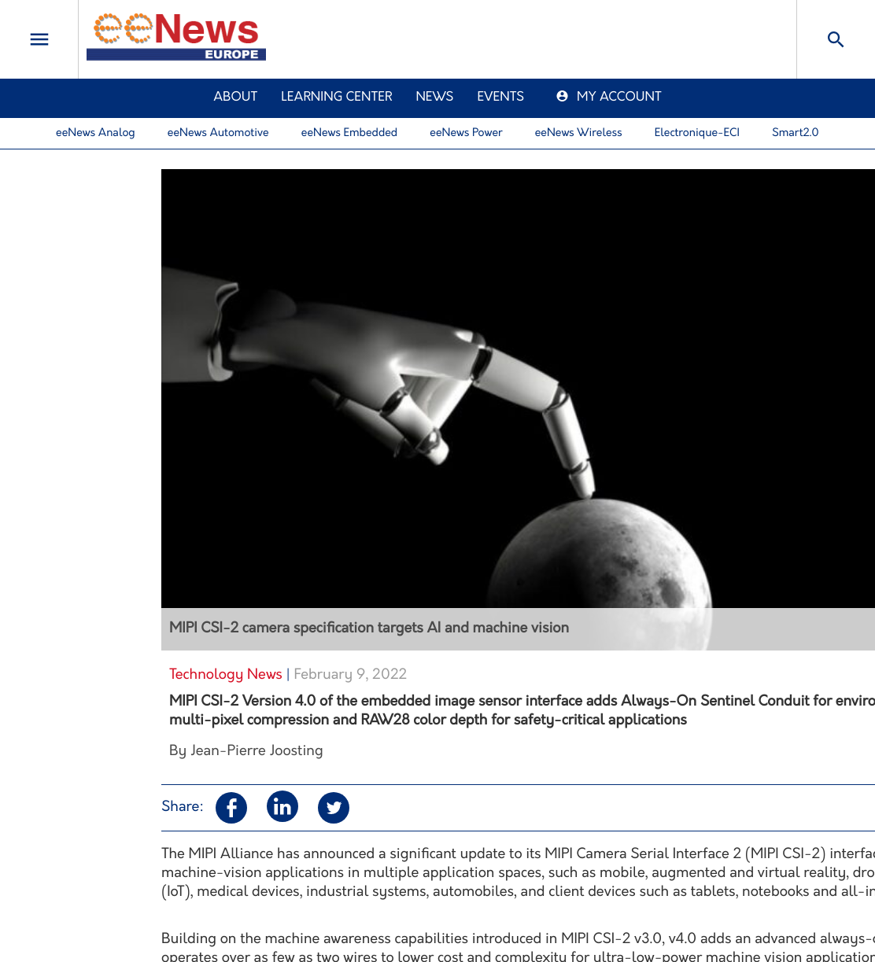Screen dimensions: 875x962
Task: Click the bold MIPI CSI-2 Version 4.0 headline
Action: tap(522, 710)
